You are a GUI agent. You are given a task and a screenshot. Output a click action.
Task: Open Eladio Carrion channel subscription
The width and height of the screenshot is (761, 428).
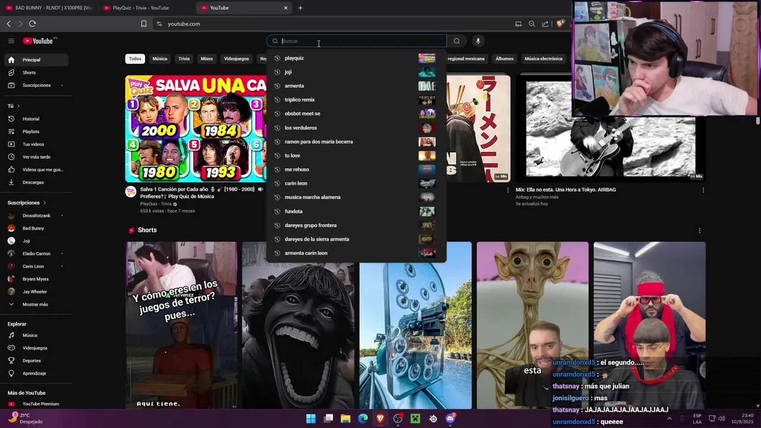[35, 254]
